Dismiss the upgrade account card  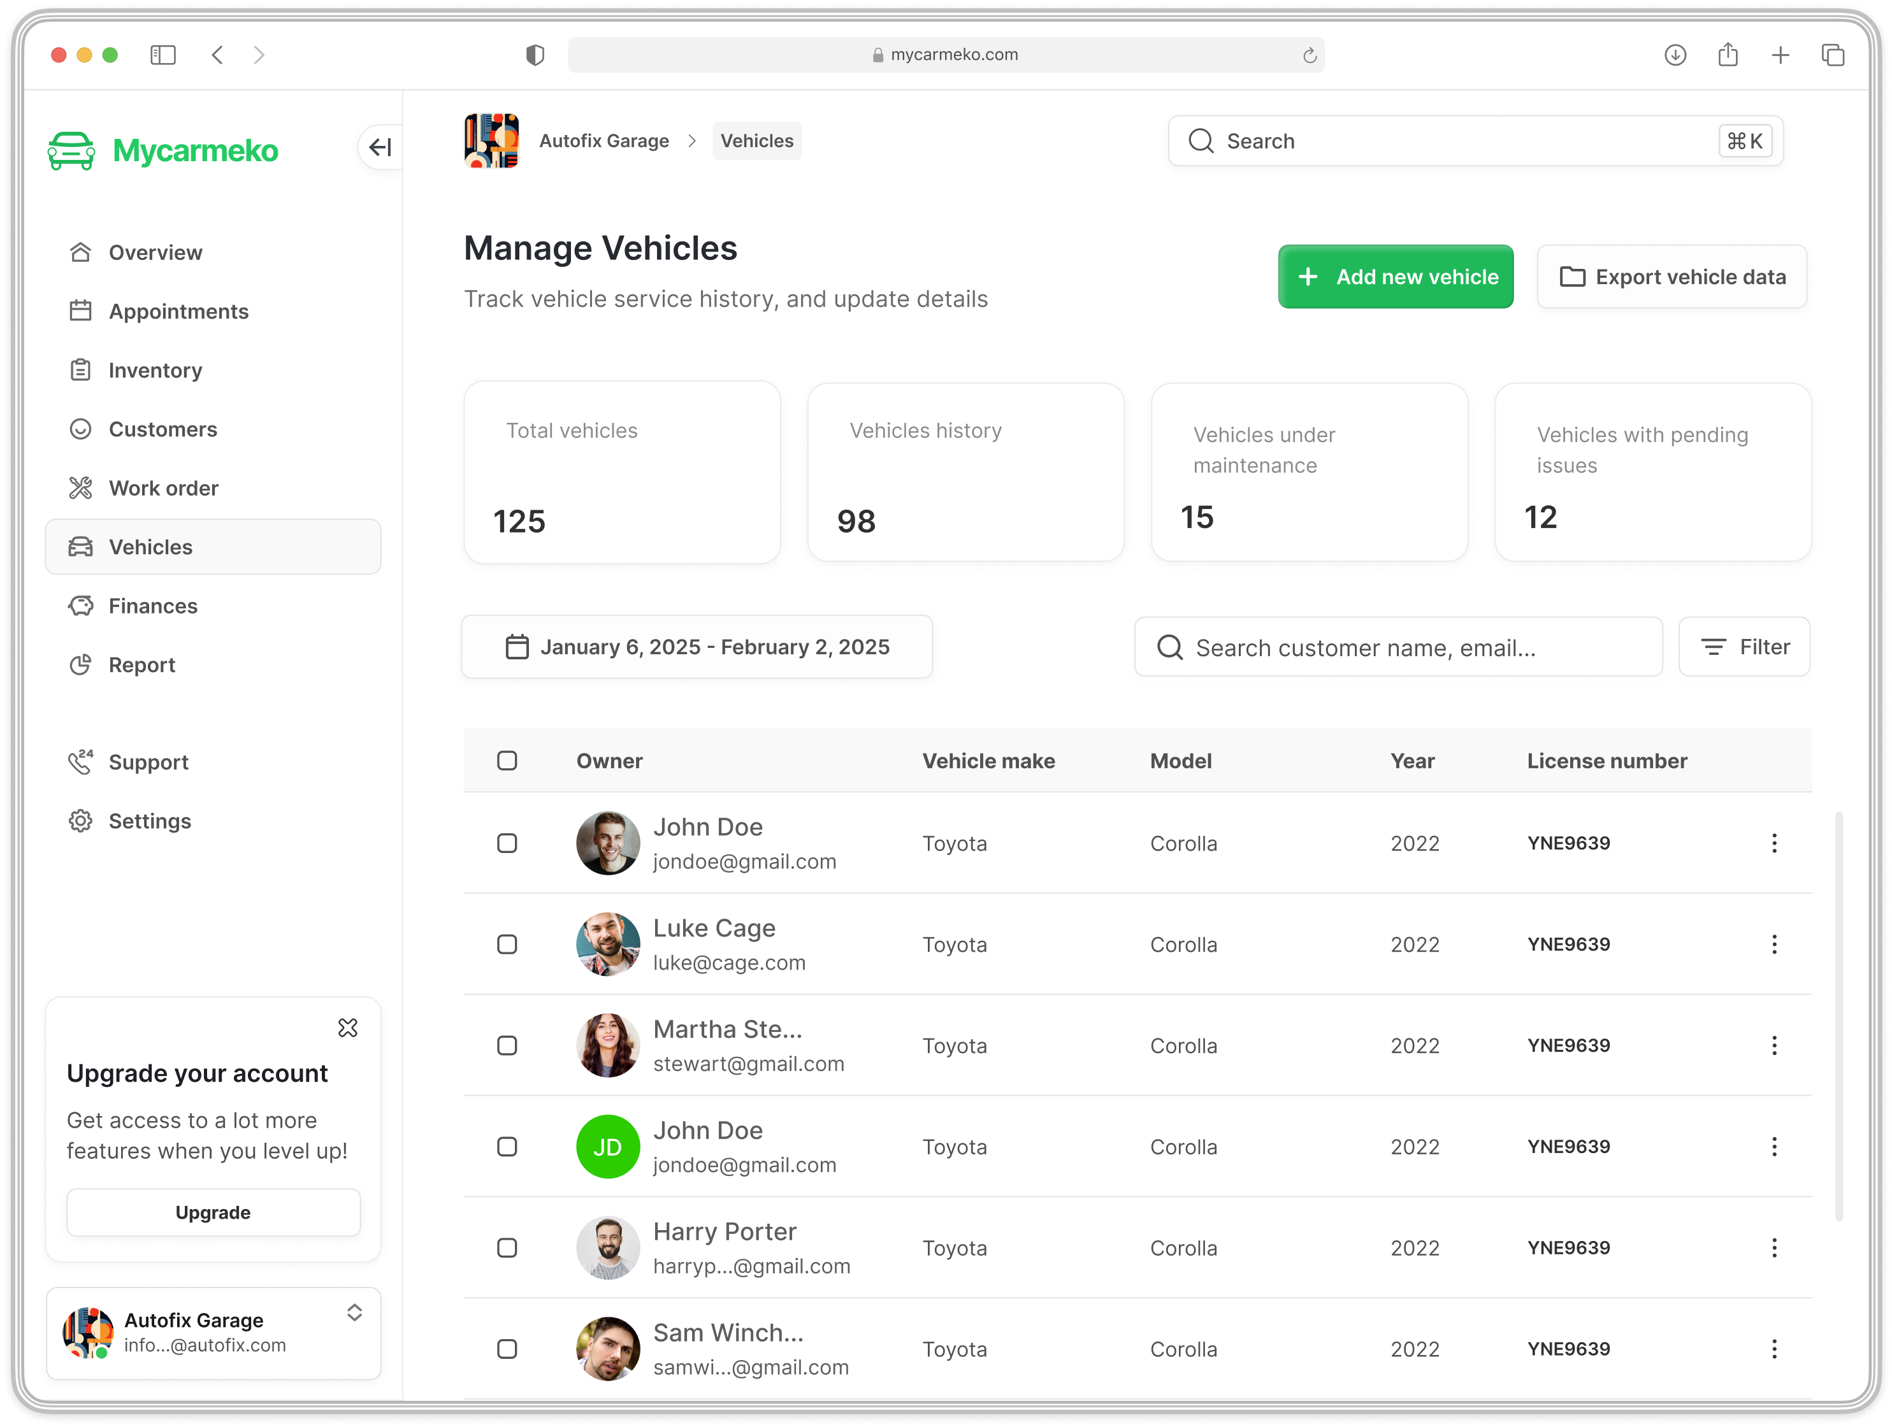[348, 1028]
